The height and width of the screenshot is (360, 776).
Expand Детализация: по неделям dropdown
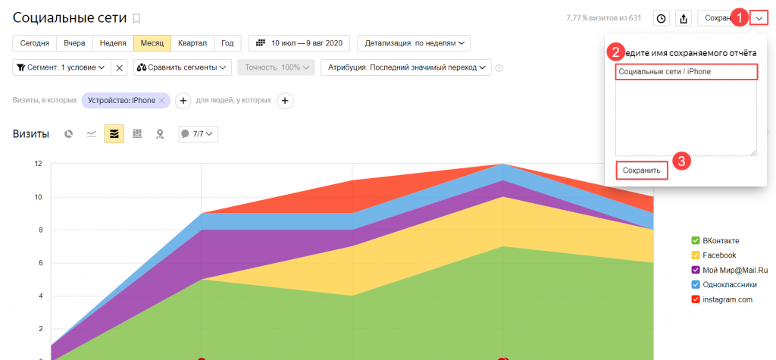click(414, 43)
